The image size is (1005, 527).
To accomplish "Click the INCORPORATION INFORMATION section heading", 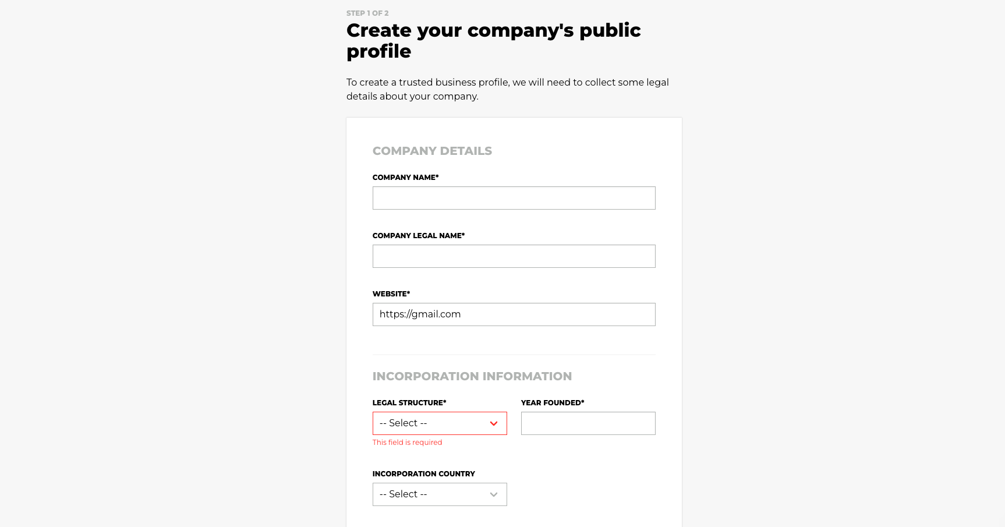I will click(472, 376).
